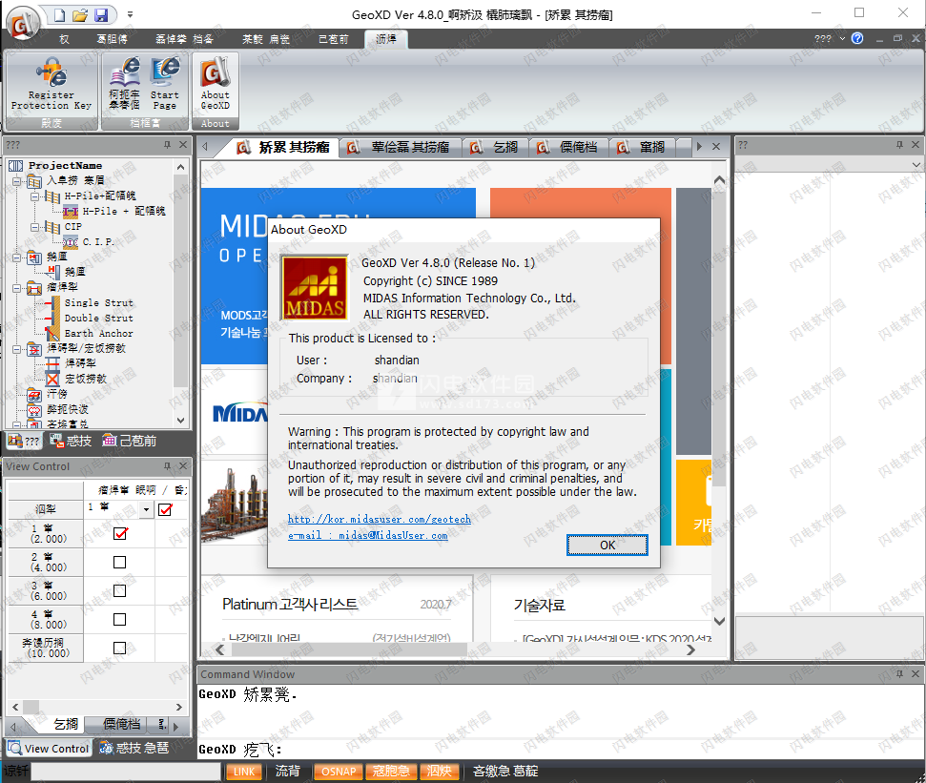Switch to the fifth document tab

pyautogui.click(x=642, y=147)
